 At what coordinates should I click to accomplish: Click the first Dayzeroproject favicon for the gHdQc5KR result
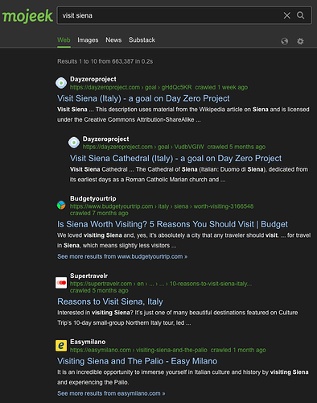(x=61, y=83)
